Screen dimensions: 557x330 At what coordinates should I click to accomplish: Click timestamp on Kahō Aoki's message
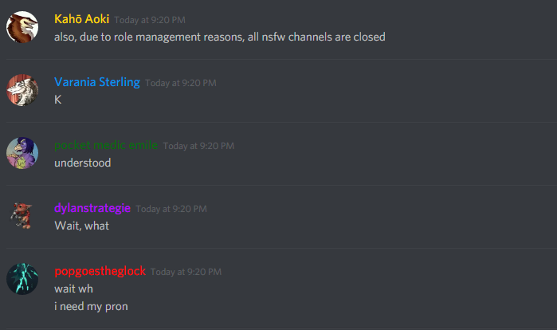coord(150,20)
